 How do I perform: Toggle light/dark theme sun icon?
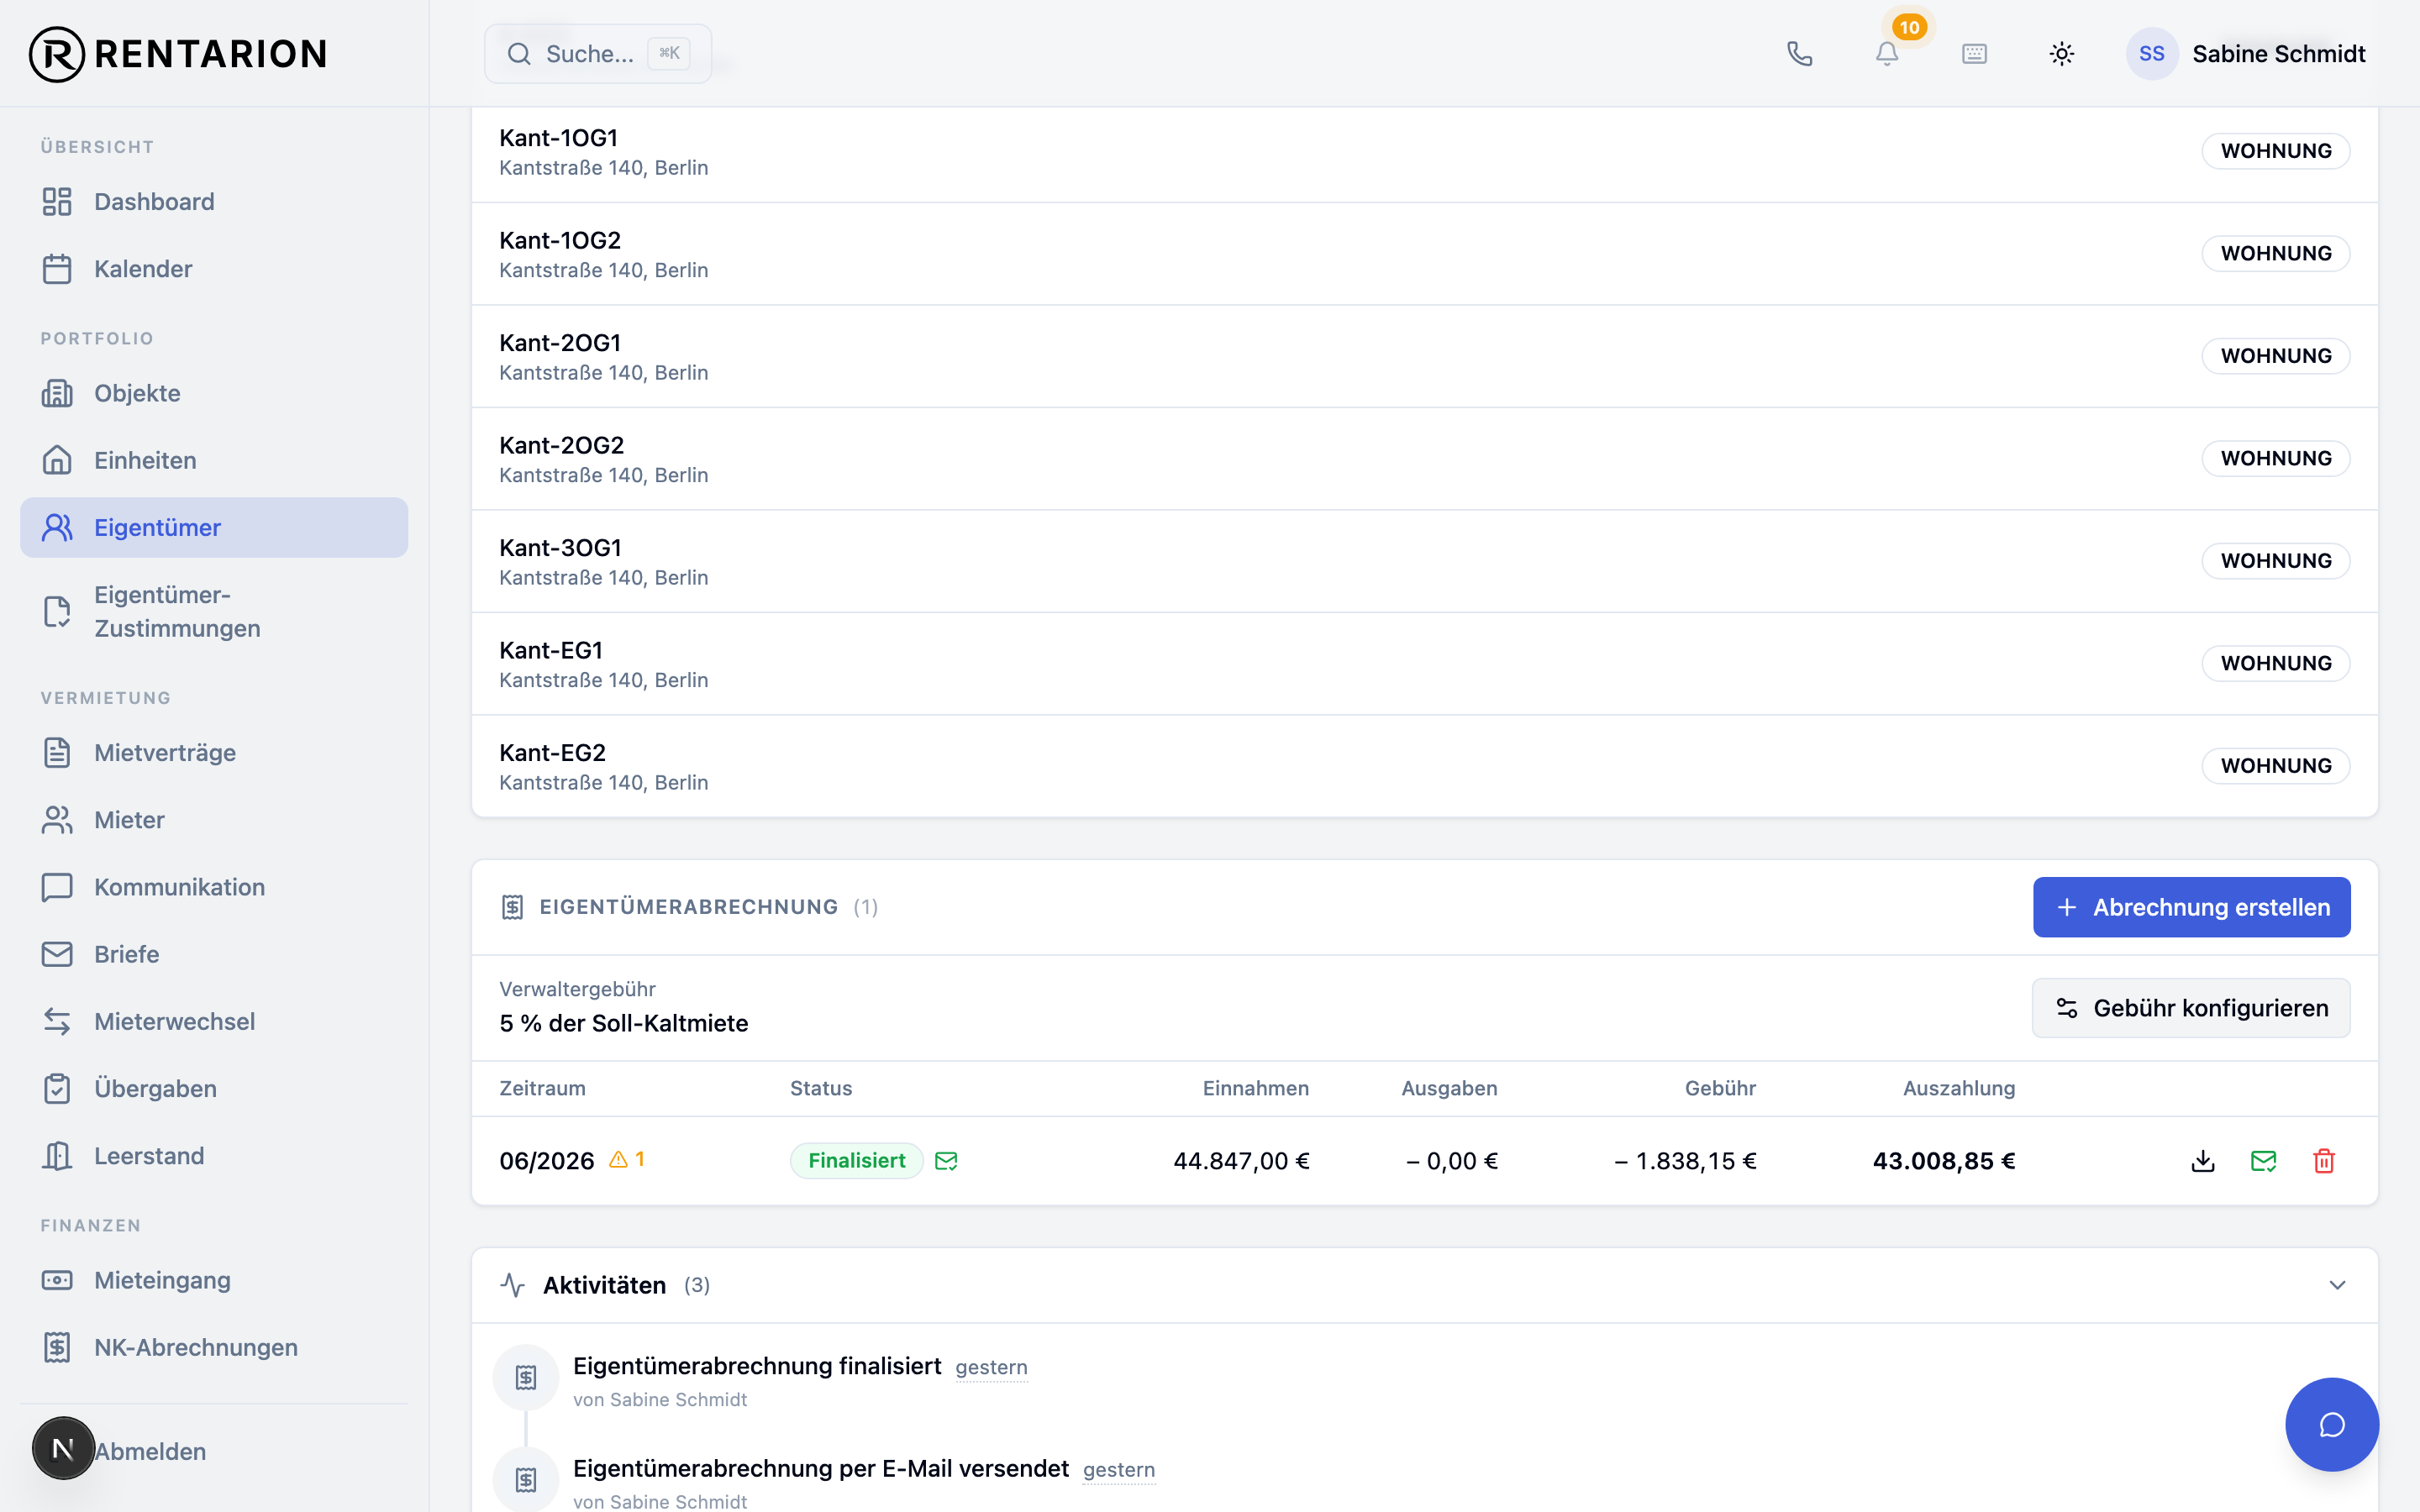(2062, 54)
